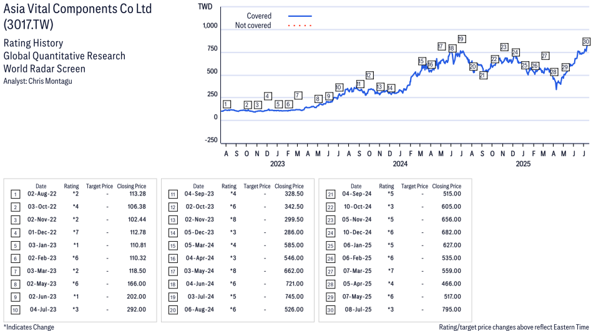The height and width of the screenshot is (331, 596).
Task: Select chart marker 15 on the price chart
Action: tap(421, 61)
